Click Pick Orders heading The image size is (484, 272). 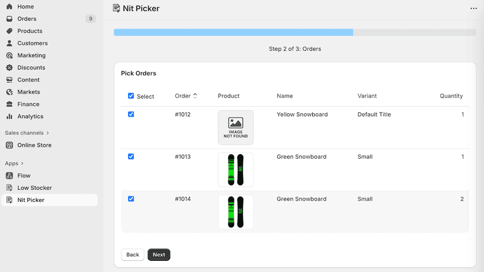(139, 74)
